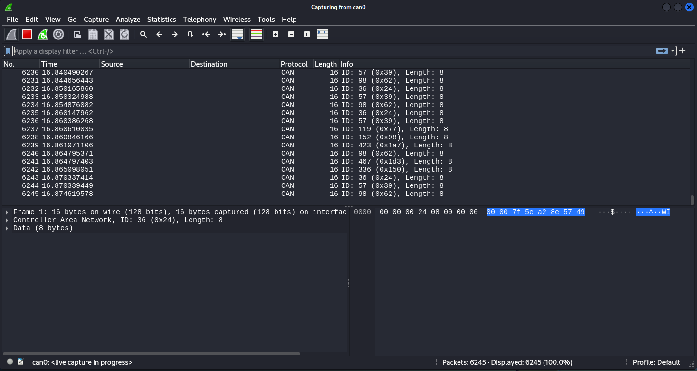Click the expert information indicator circle
This screenshot has height=371, width=697.
[x=10, y=362]
